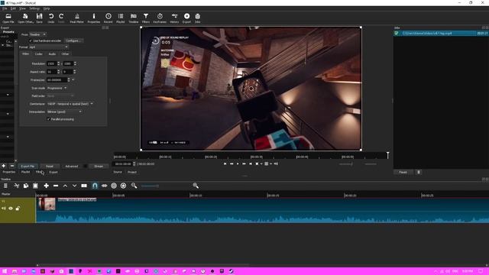This screenshot has width=489, height=275.
Task: Click the Stream button
Action: coord(99,167)
